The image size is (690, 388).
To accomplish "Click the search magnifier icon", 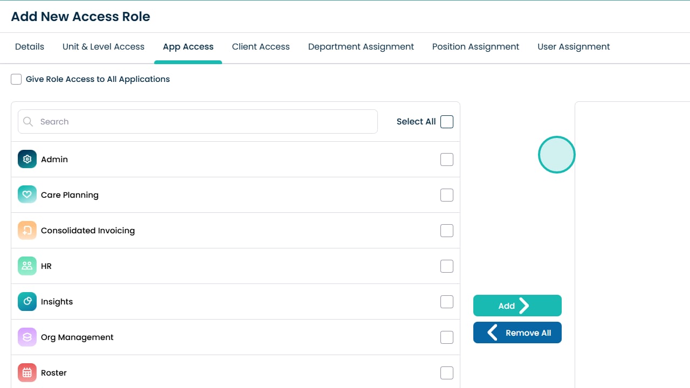I will click(x=29, y=122).
